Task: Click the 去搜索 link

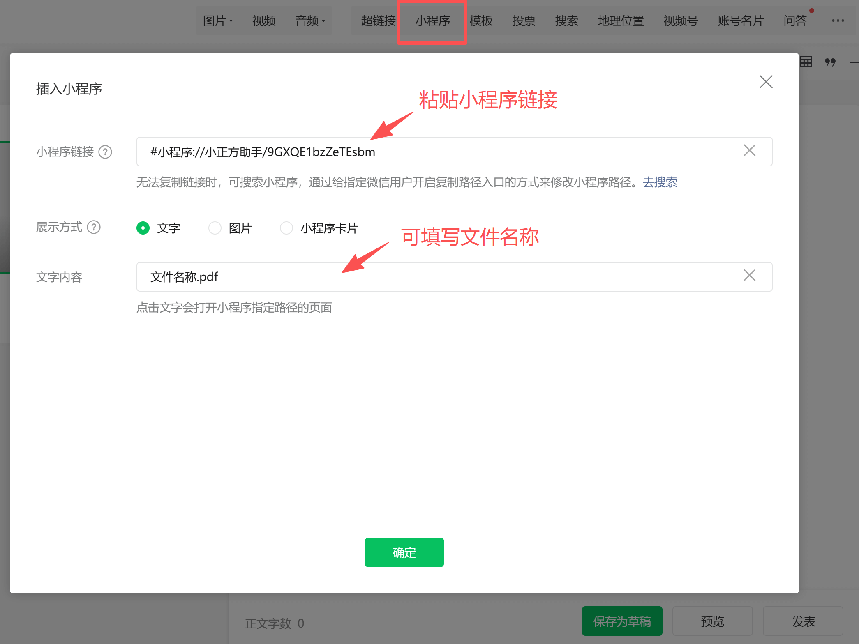Action: pyautogui.click(x=660, y=182)
